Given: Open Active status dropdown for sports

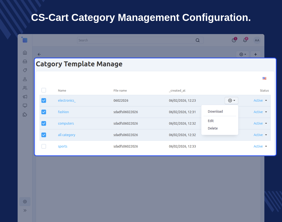Looking at the screenshot, I should point(260,146).
